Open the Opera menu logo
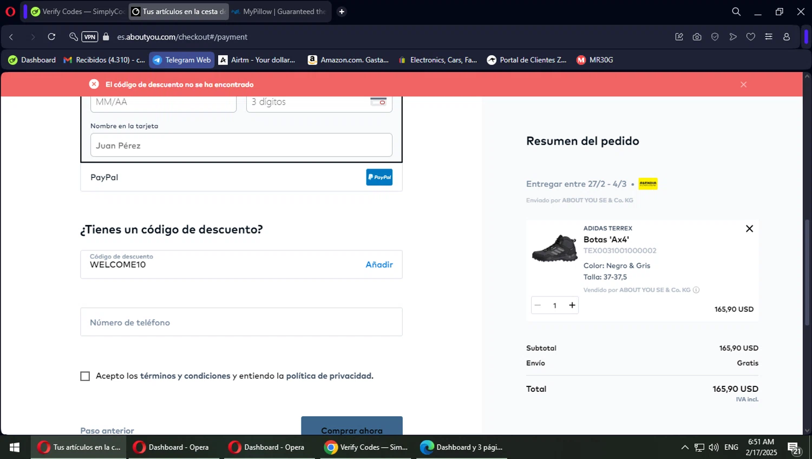Screen dimensions: 812x459 pyautogui.click(x=10, y=11)
